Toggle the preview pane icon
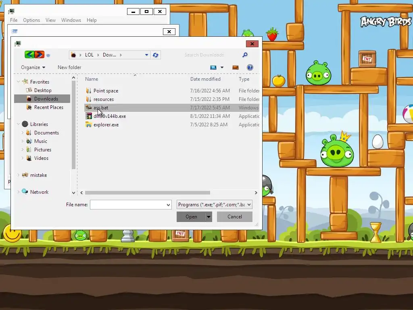 (x=236, y=67)
